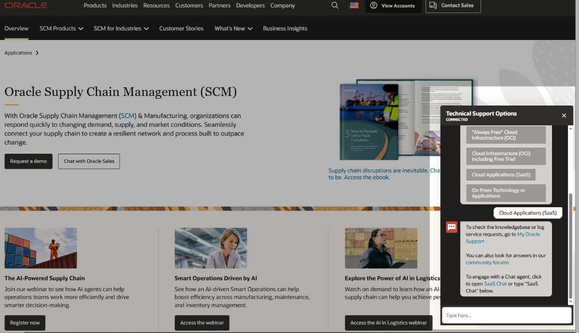The height and width of the screenshot is (333, 579).
Task: Click the chat Type here input field
Action: point(507,315)
